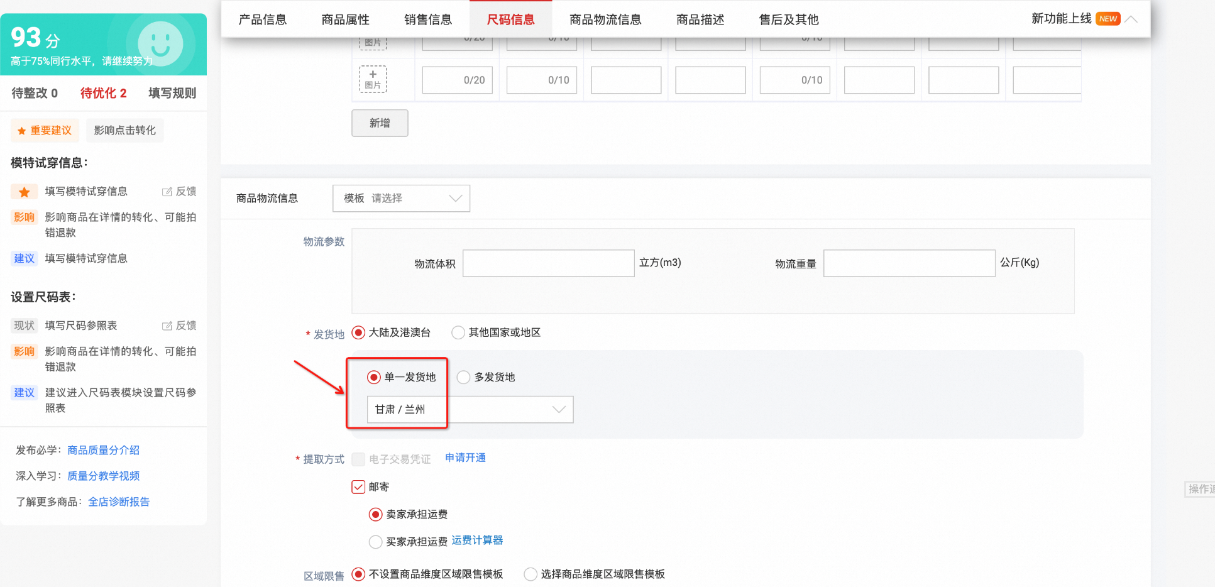Click 反馈 edit icon for 填写尺码参照表

pos(167,326)
